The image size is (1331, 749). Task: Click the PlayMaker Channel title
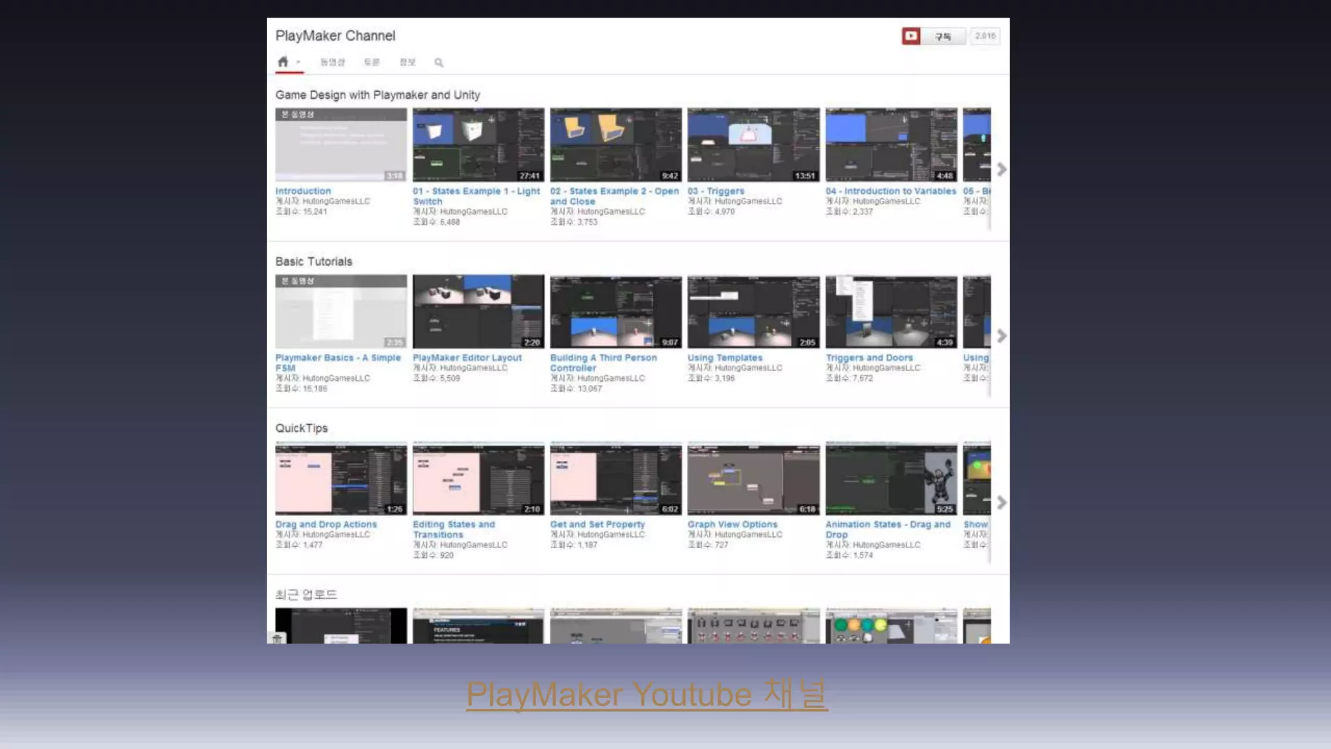[335, 36]
